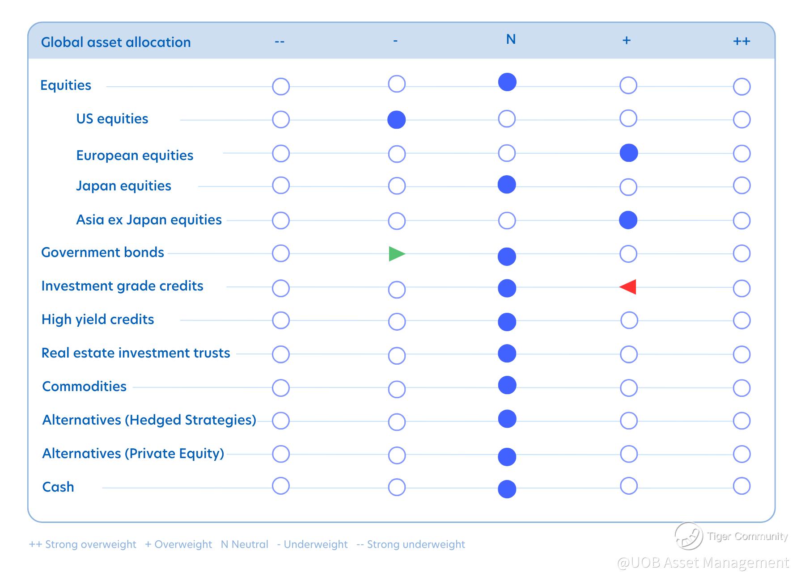The width and height of the screenshot is (805, 581).
Task: Click the @UOB Asset Management watermark
Action: coord(703,563)
